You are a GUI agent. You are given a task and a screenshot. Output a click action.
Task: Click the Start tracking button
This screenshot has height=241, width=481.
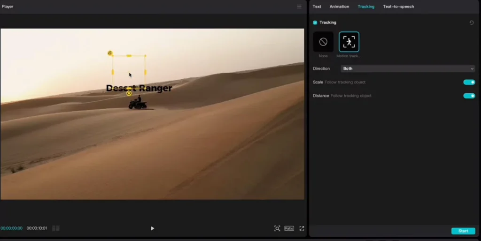pos(463,231)
